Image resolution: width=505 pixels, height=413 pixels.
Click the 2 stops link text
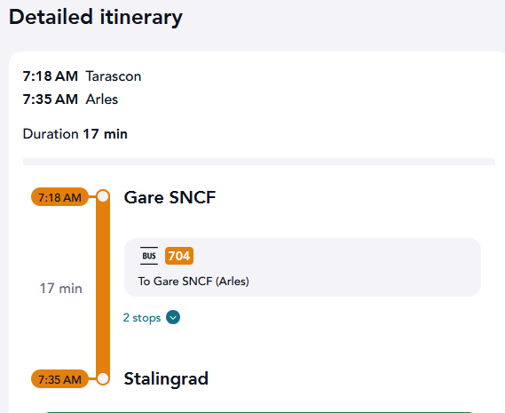tap(142, 318)
